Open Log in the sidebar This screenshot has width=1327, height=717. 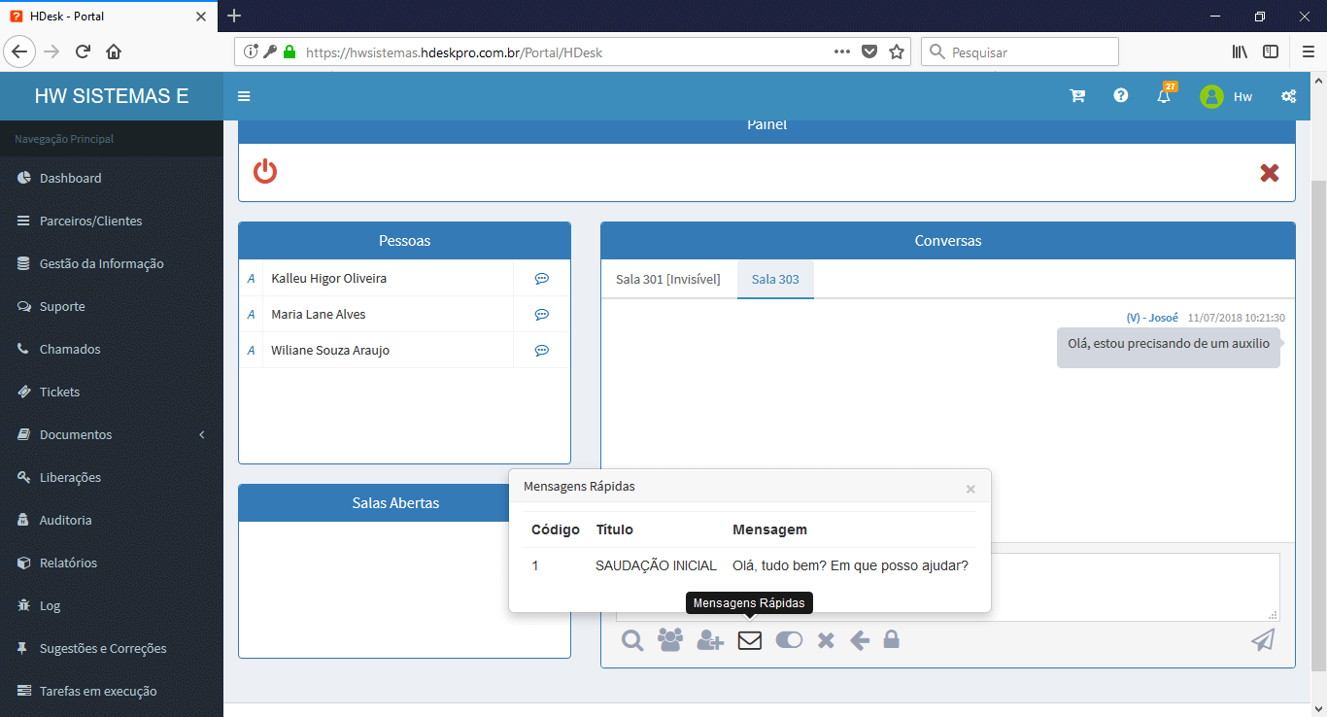click(112, 605)
